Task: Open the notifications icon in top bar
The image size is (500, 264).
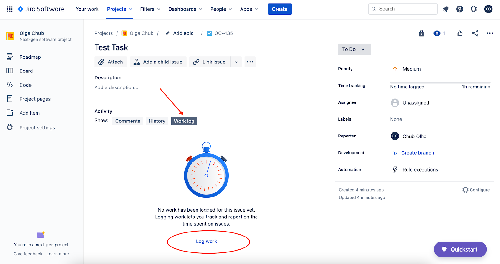Action: [446, 9]
